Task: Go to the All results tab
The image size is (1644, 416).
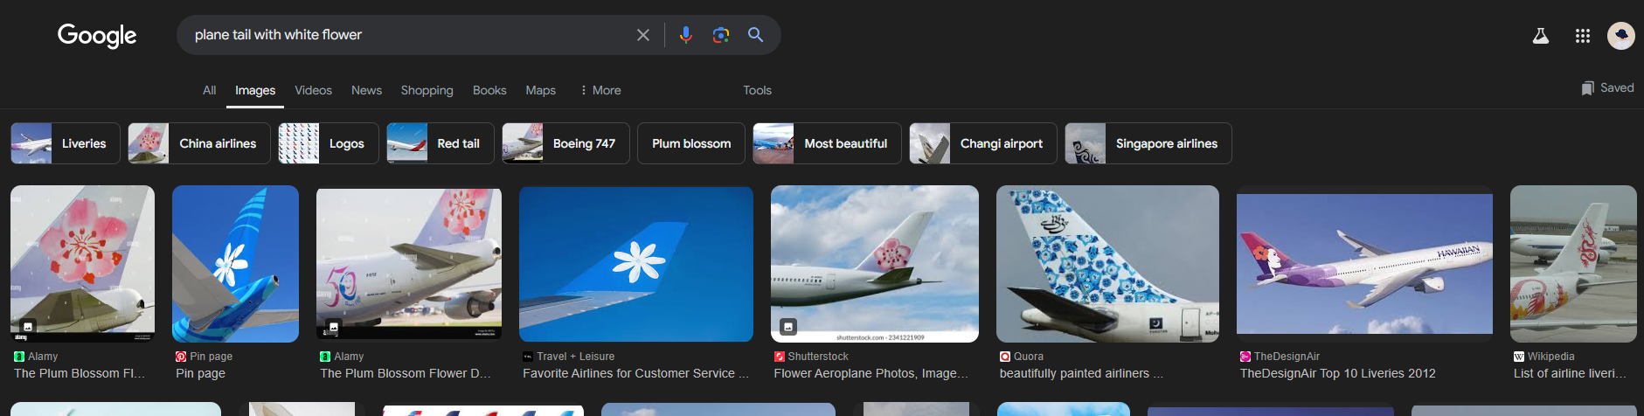Action: coord(209,90)
